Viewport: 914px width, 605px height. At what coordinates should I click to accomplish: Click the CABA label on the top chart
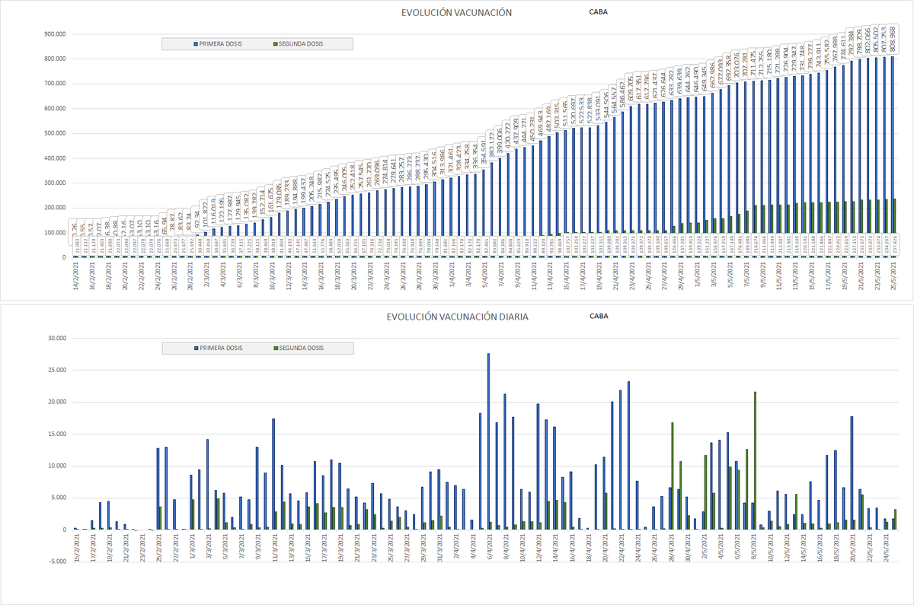click(599, 12)
